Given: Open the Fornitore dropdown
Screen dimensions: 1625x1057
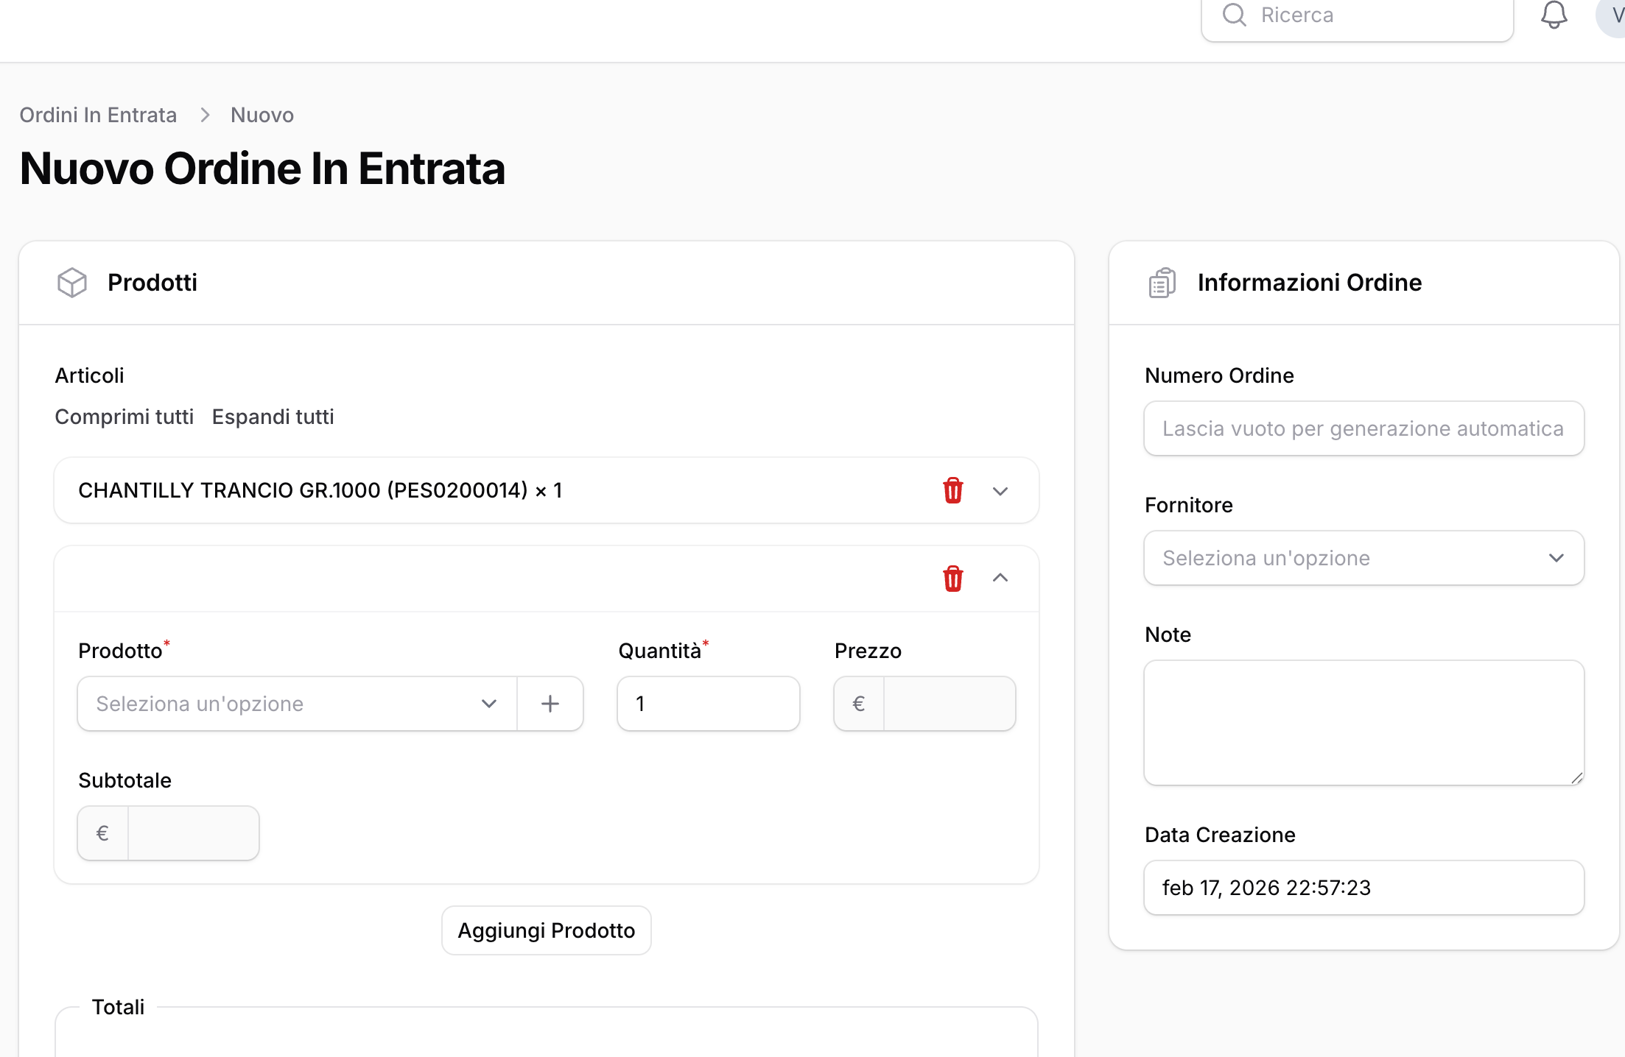Looking at the screenshot, I should point(1363,558).
